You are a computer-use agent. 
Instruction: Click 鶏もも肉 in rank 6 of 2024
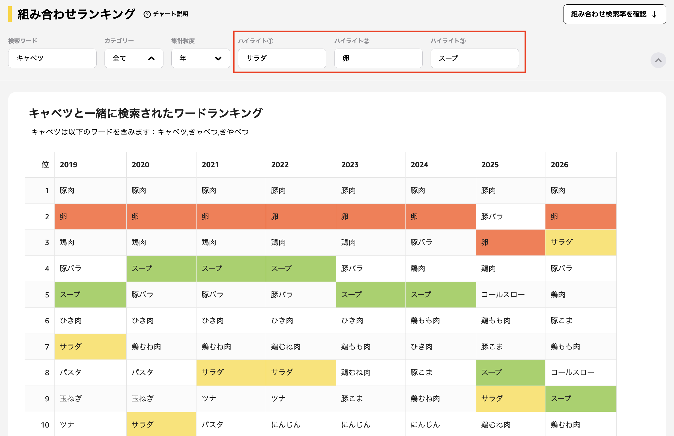point(425,321)
